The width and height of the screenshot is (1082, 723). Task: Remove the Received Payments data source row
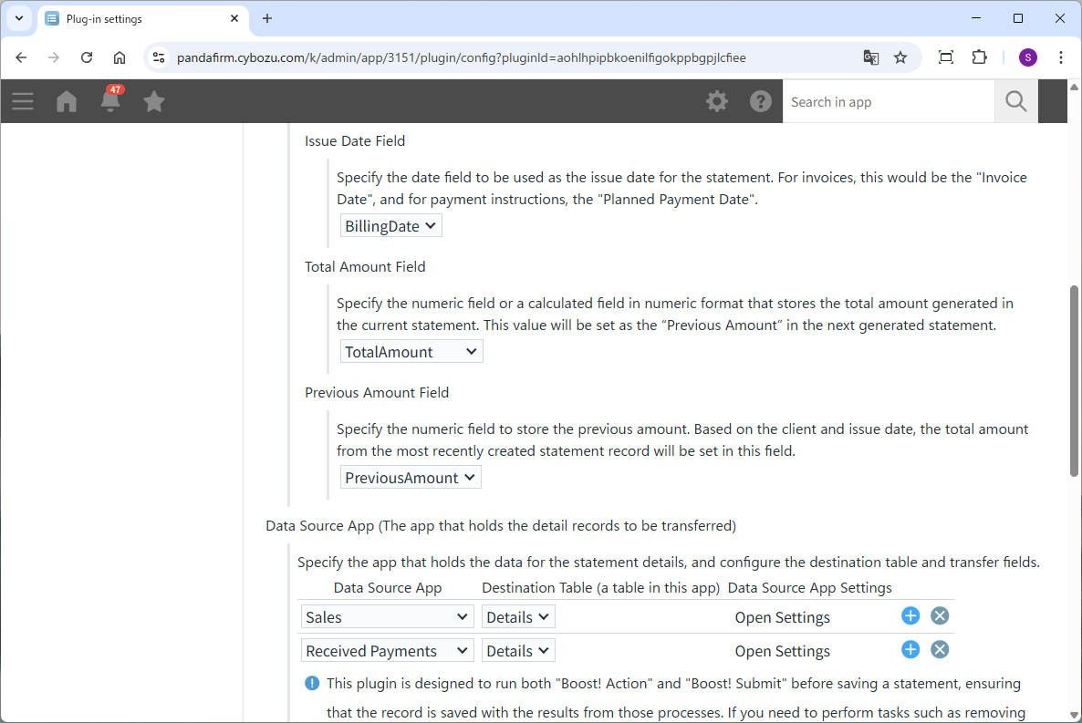pyautogui.click(x=940, y=650)
